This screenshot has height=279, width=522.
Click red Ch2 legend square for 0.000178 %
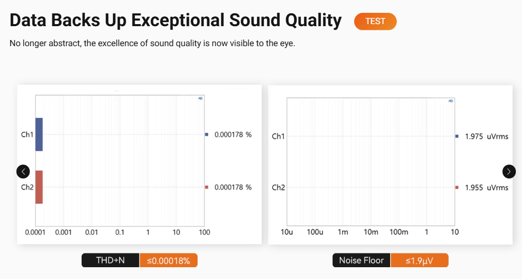(206, 187)
